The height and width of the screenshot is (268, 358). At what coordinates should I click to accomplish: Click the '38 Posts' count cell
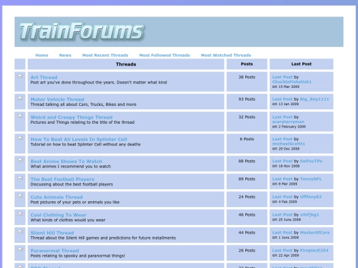(x=247, y=81)
